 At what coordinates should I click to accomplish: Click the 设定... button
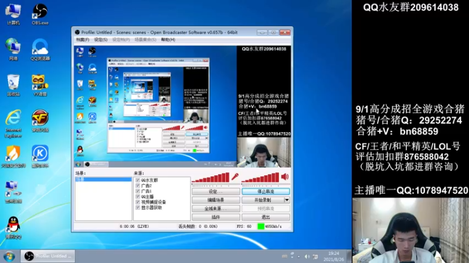pos(216,192)
